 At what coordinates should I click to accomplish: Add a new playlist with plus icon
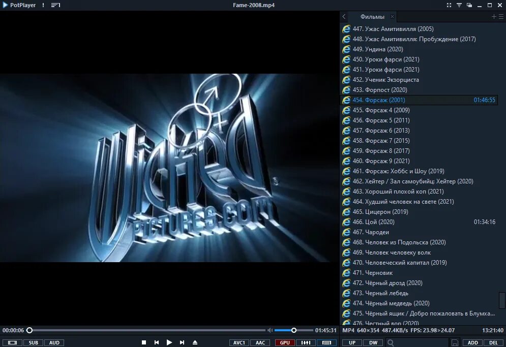[x=494, y=16]
